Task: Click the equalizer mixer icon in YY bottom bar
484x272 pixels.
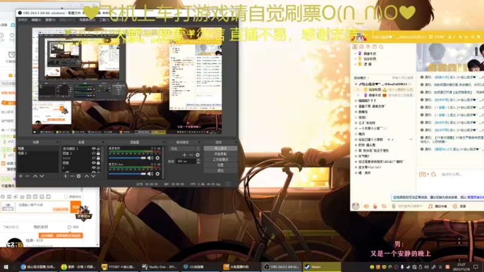Action: click(x=384, y=206)
